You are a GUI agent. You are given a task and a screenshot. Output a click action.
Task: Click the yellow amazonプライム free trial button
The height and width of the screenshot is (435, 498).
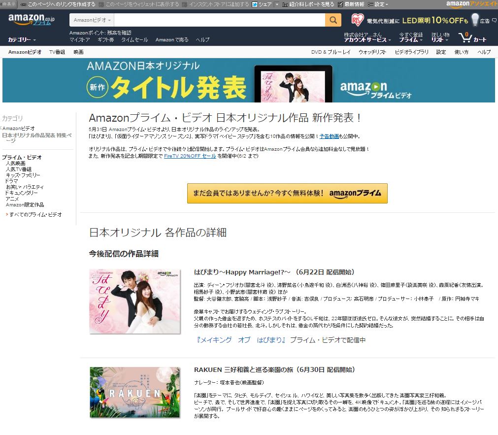point(287,193)
